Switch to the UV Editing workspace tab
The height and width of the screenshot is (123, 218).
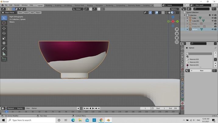(68, 5)
